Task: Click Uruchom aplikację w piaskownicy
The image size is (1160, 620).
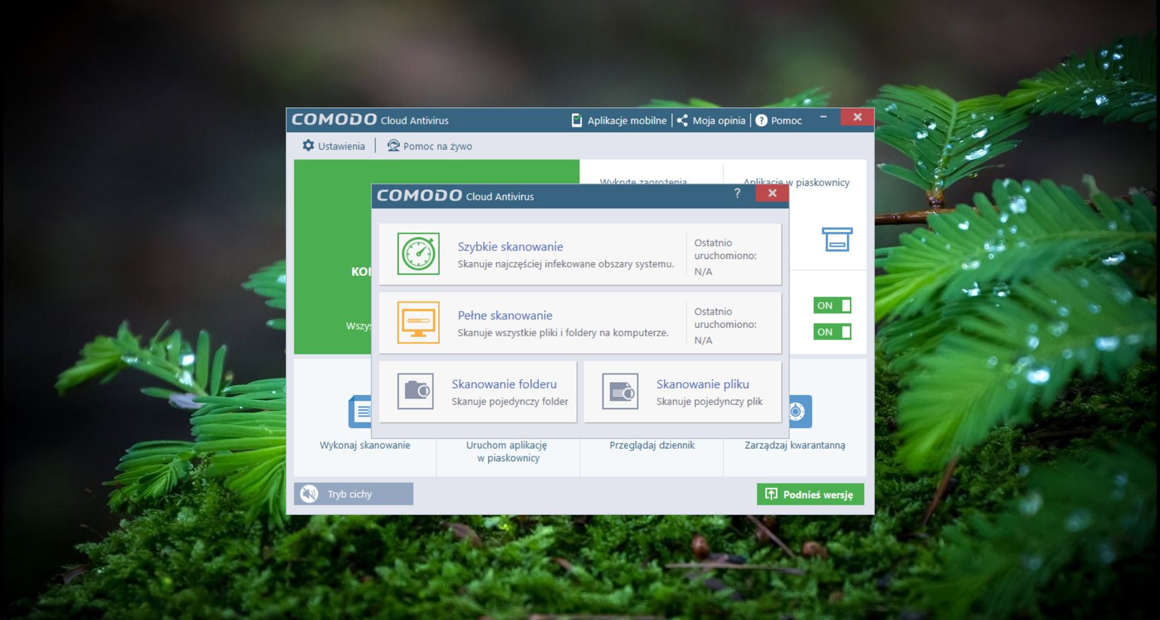Action: tap(507, 452)
